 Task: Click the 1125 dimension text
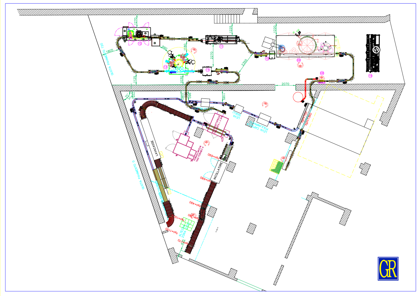(x=135, y=79)
